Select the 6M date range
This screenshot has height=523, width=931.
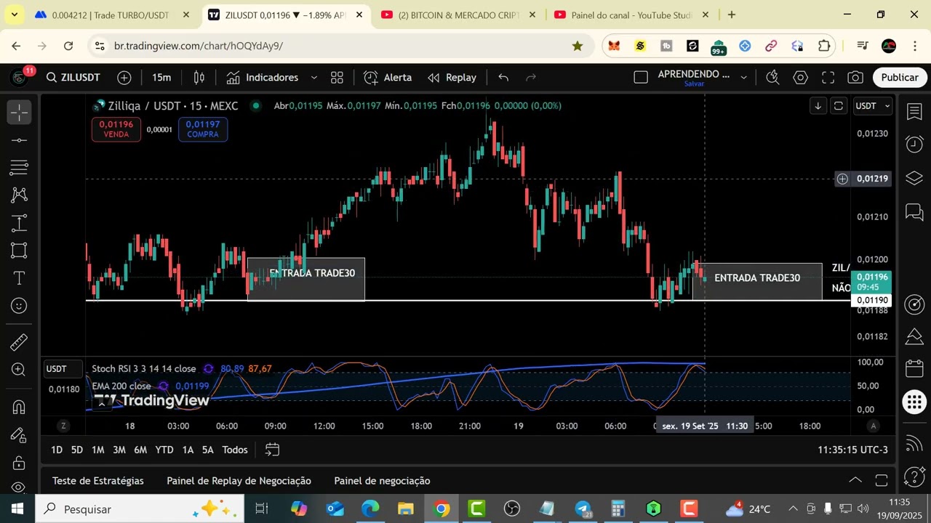coord(140,450)
